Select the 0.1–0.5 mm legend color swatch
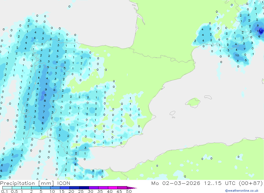Screen dimensions: 264x193 point(7,188)
